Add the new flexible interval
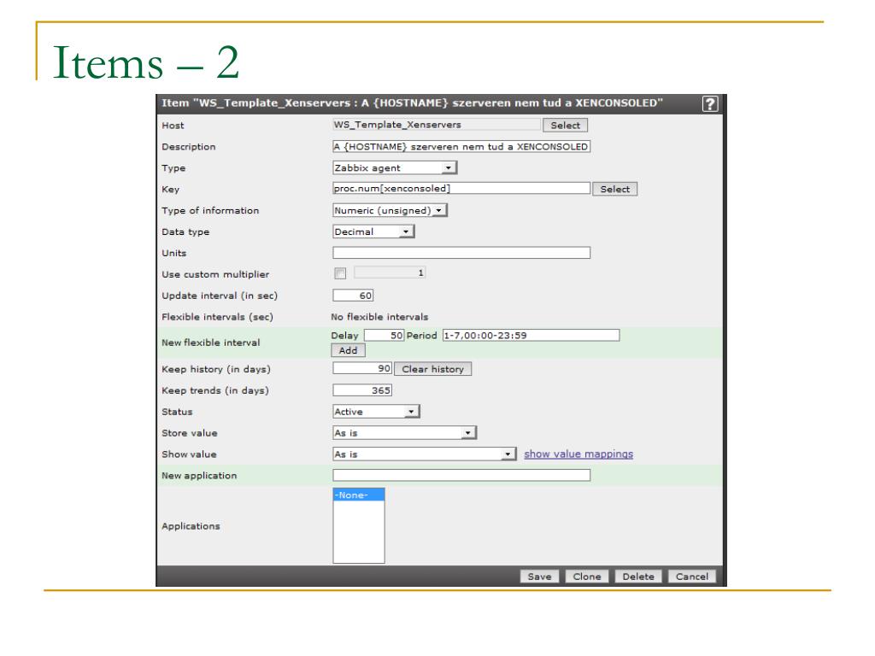Image resolution: width=875 pixels, height=656 pixels. [349, 350]
